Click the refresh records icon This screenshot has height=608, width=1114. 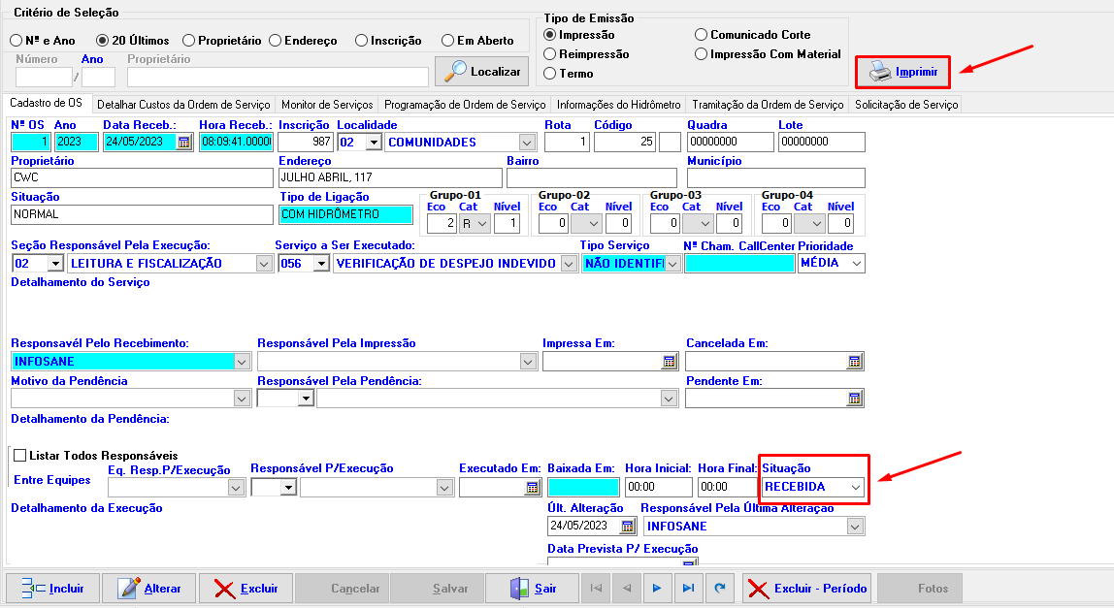[x=719, y=588]
